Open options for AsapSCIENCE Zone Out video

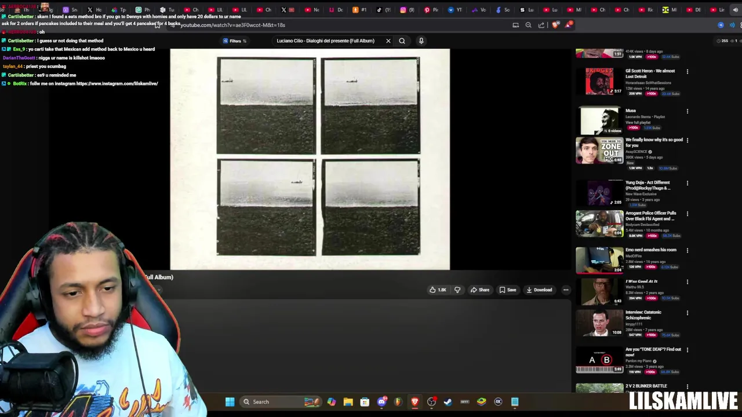[x=688, y=141]
